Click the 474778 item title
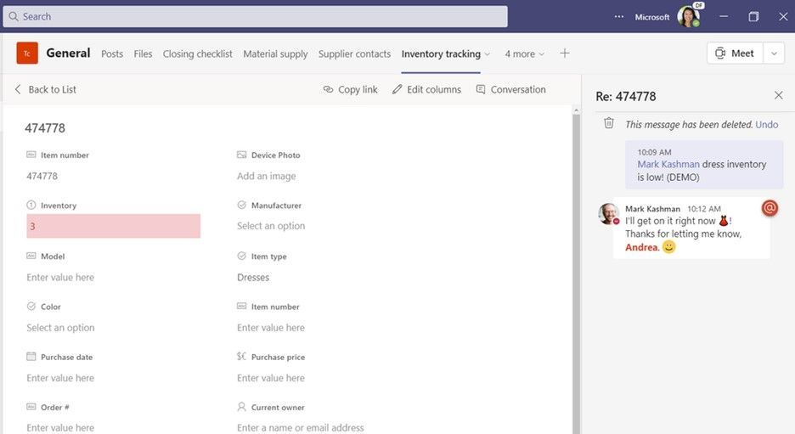Image resolution: width=795 pixels, height=434 pixels. click(x=45, y=128)
